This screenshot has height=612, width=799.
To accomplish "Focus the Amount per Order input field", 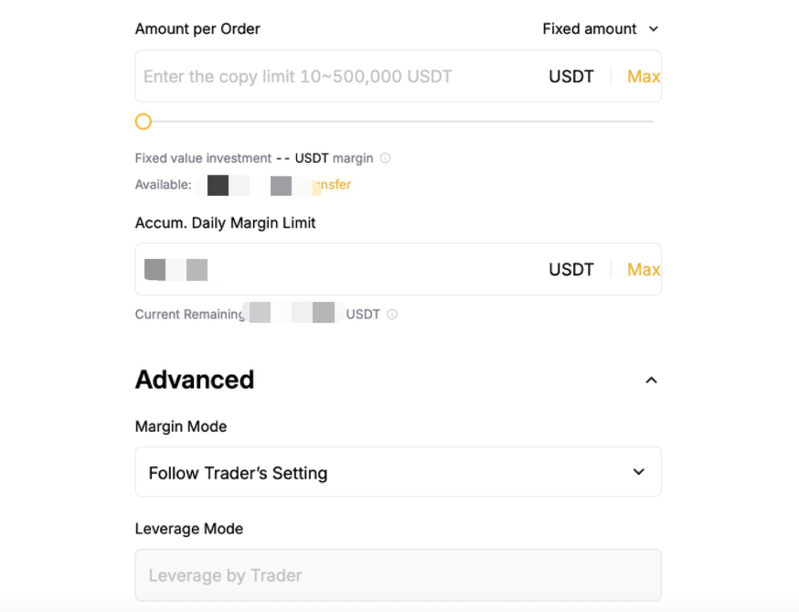I will pos(338,77).
